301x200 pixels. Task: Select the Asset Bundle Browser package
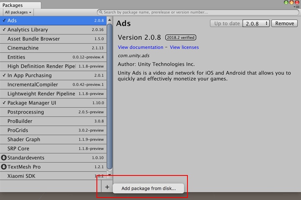(53, 39)
